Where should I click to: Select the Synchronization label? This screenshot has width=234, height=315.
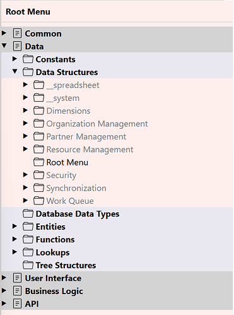[x=76, y=188]
